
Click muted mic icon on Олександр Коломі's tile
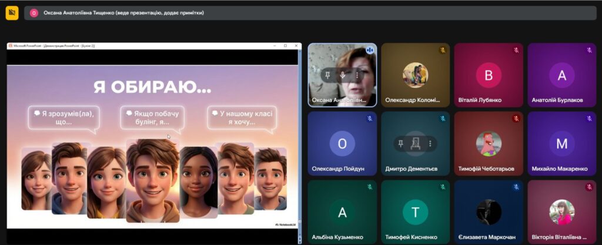click(x=443, y=51)
